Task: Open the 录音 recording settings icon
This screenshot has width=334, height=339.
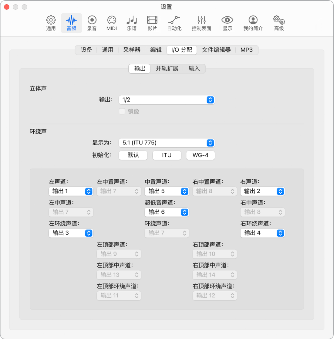Action: pos(92,23)
